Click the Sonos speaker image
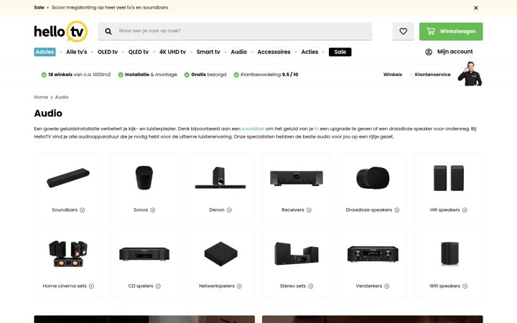Image resolution: width=517 pixels, height=323 pixels. pyautogui.click(x=144, y=178)
